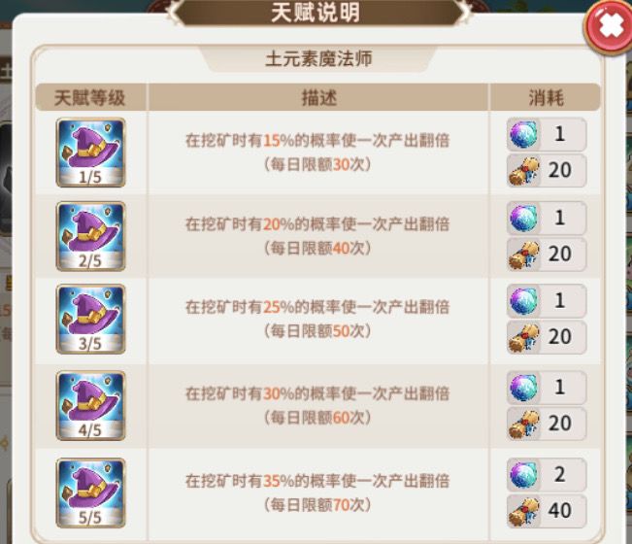Screen dimensions: 632x544
Task: Tap the scroll cost icon showing 40
Action: (x=523, y=511)
